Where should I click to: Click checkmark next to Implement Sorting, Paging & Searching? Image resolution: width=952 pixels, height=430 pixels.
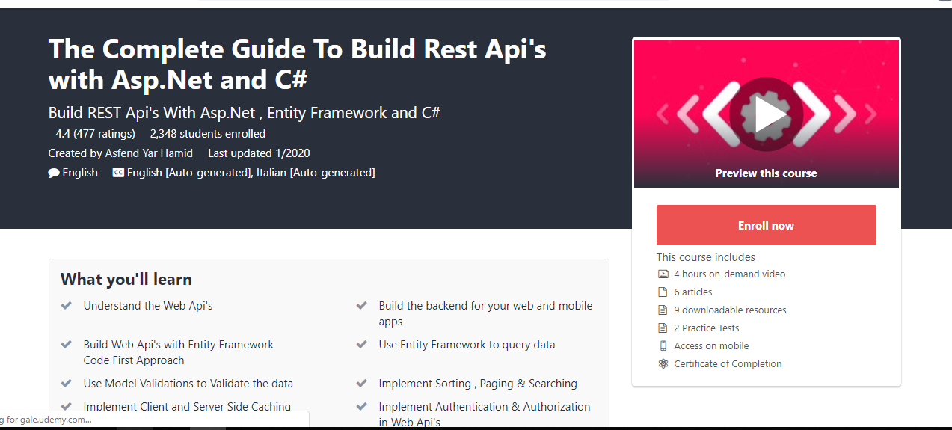[362, 384]
